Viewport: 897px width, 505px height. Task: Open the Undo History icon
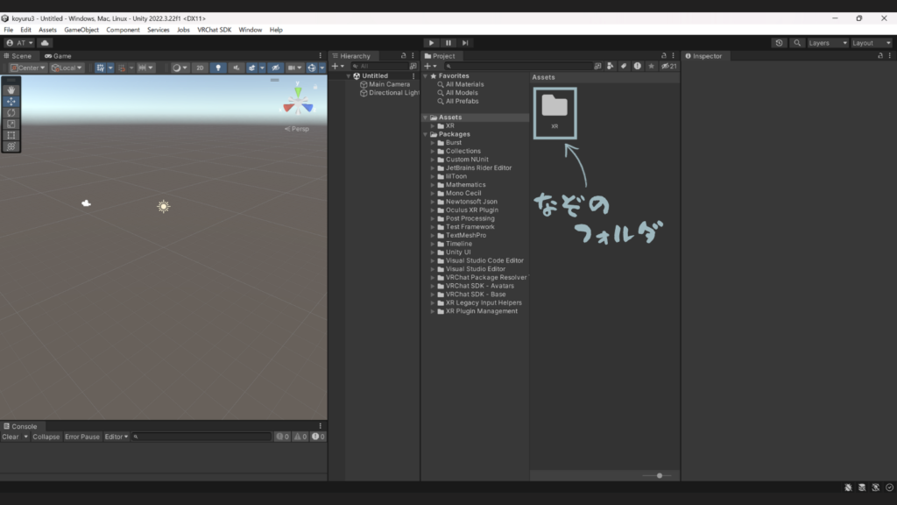[780, 42]
